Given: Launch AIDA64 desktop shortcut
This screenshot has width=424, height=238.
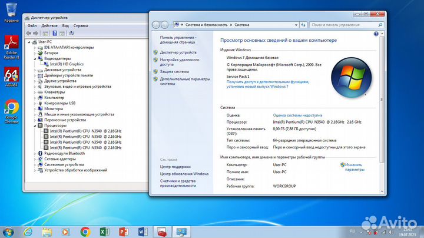Looking at the screenshot, I should tap(11, 77).
